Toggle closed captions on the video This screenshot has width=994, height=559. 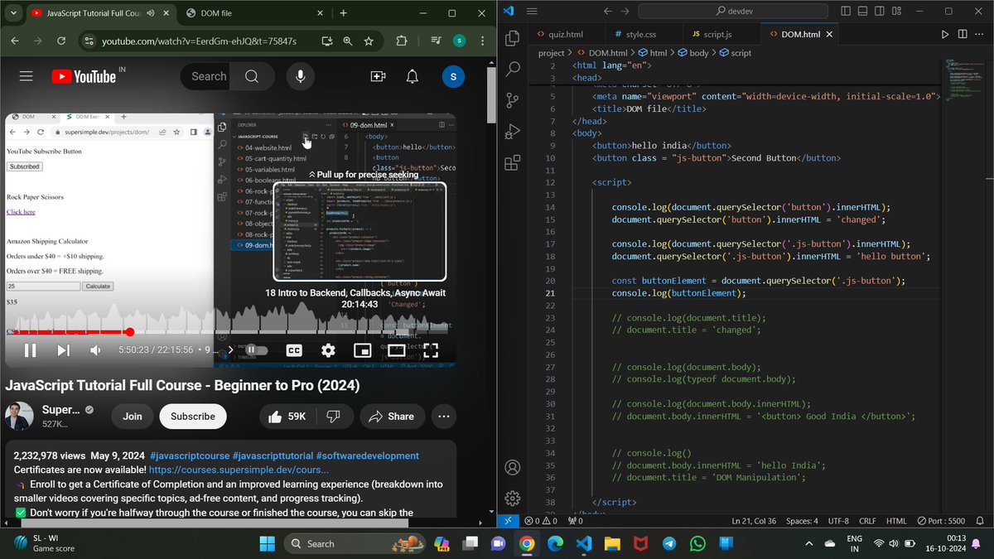point(294,350)
